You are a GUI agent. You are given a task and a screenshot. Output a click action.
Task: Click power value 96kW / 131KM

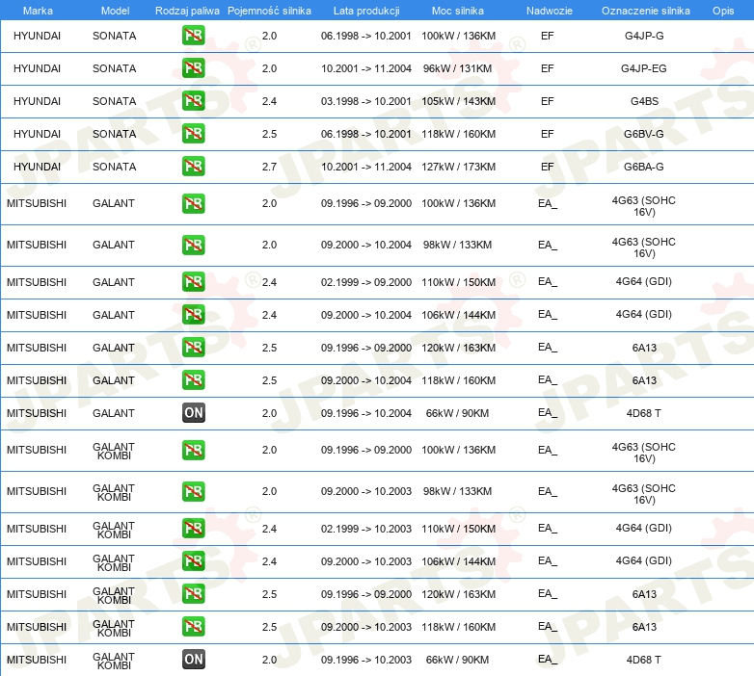click(x=457, y=68)
